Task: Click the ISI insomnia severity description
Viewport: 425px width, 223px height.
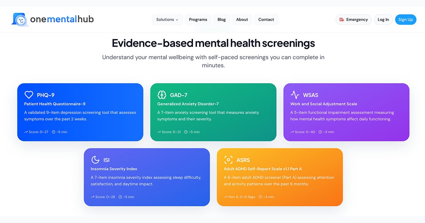Action: [x=146, y=181]
